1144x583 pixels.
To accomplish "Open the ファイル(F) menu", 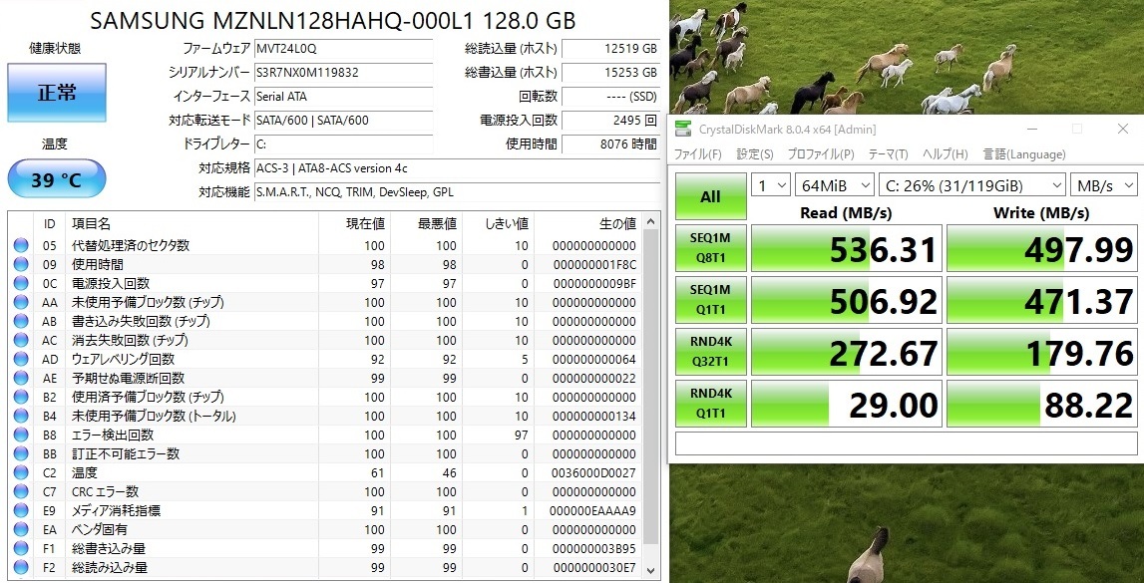I will point(697,154).
